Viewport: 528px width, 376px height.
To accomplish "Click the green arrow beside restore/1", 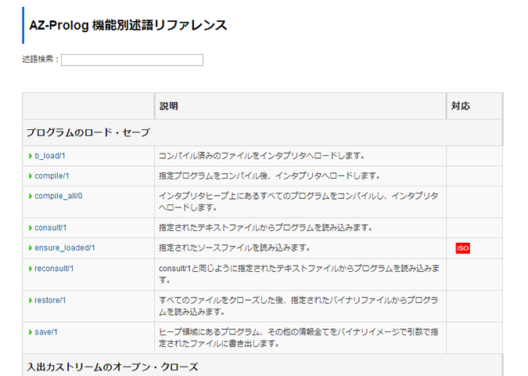I will pos(31,301).
